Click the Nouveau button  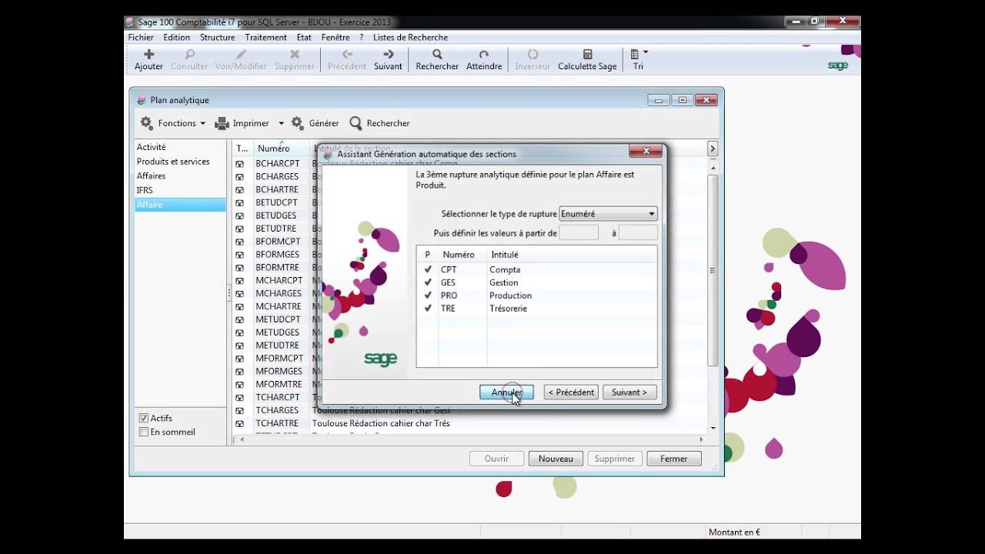point(556,459)
